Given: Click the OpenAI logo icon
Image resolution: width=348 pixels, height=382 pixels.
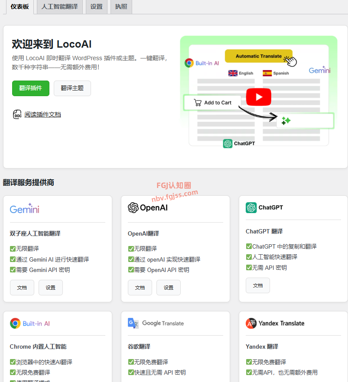Looking at the screenshot, I should click(132, 207).
